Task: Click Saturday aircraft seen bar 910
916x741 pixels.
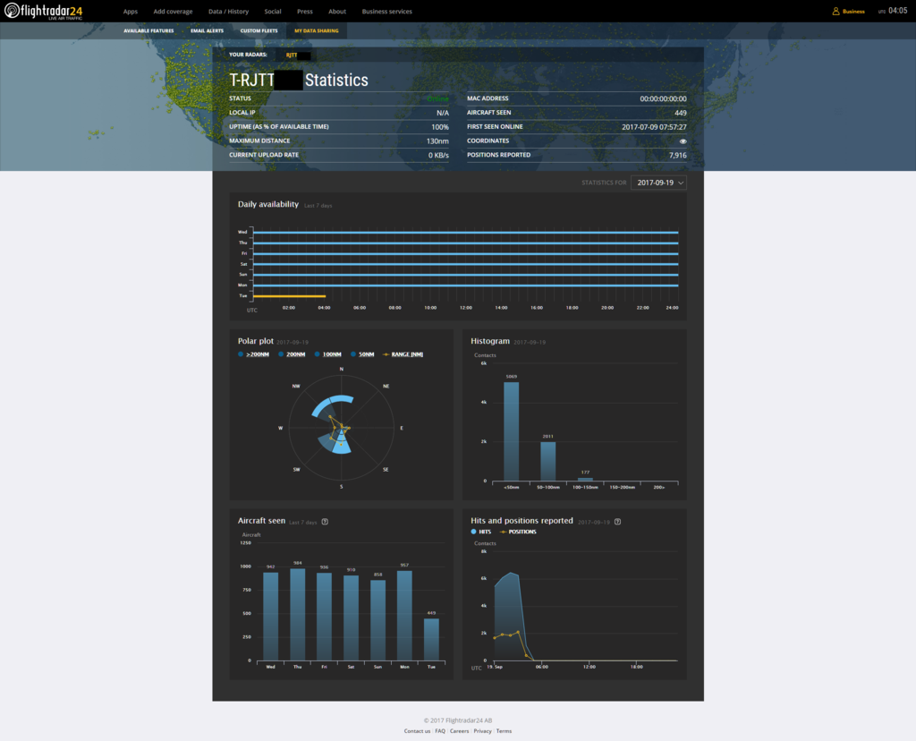Action: [351, 618]
